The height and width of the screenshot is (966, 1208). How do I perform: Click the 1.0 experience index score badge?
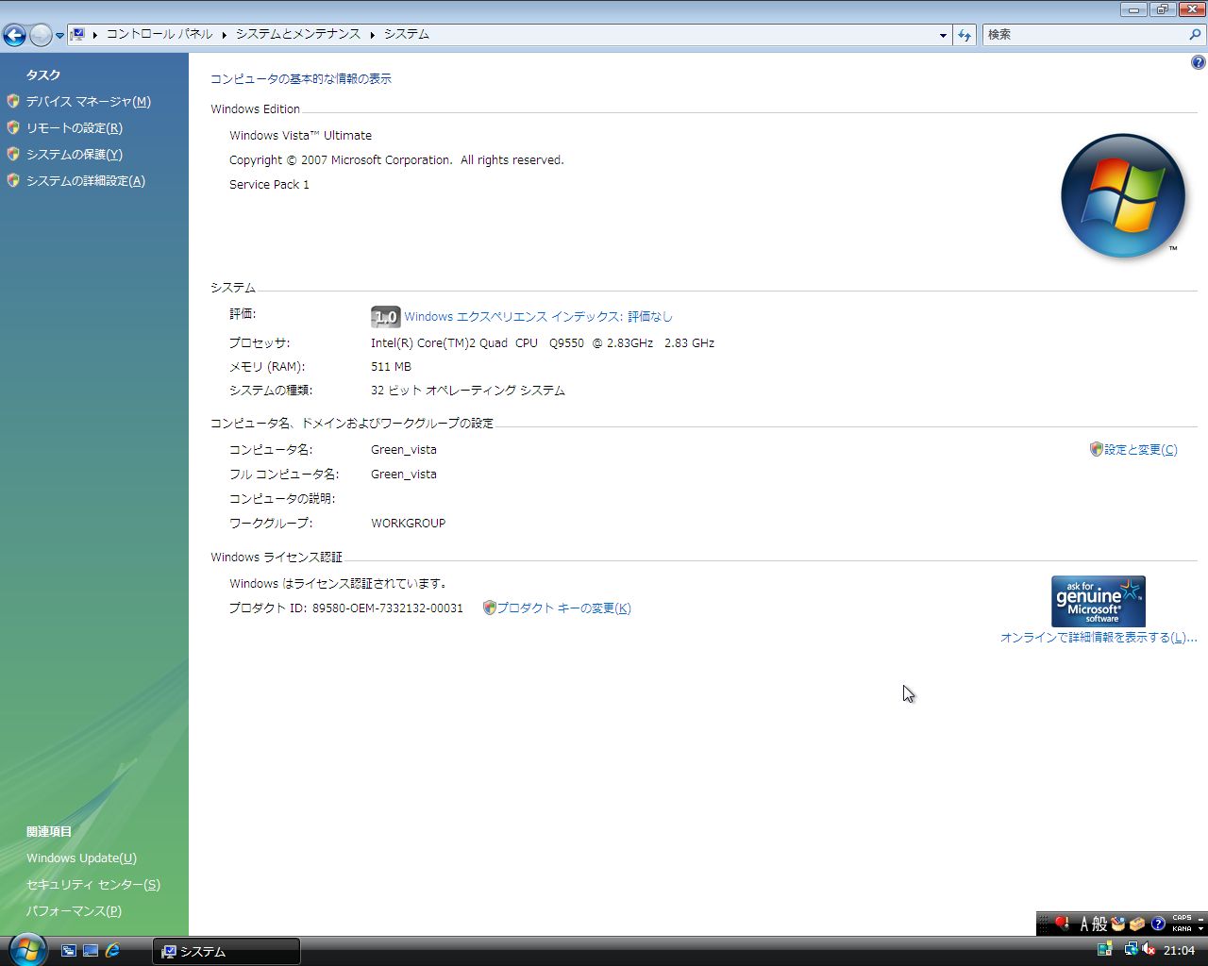coord(385,317)
